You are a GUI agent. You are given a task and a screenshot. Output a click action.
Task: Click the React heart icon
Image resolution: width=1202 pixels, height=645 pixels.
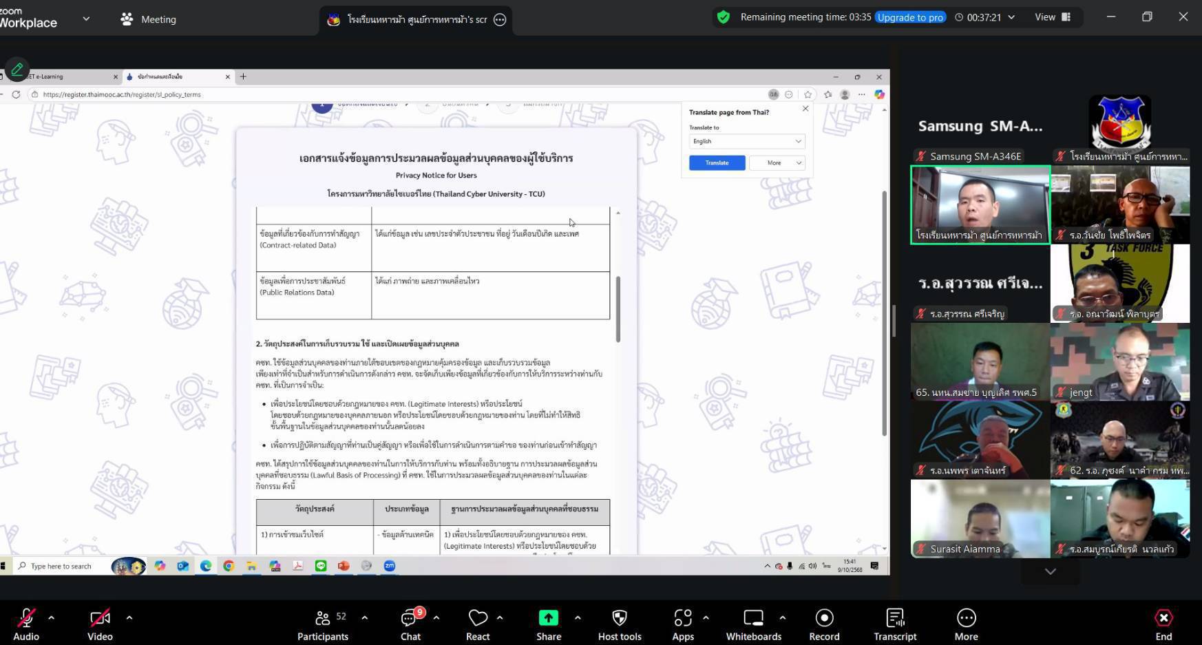478,624
